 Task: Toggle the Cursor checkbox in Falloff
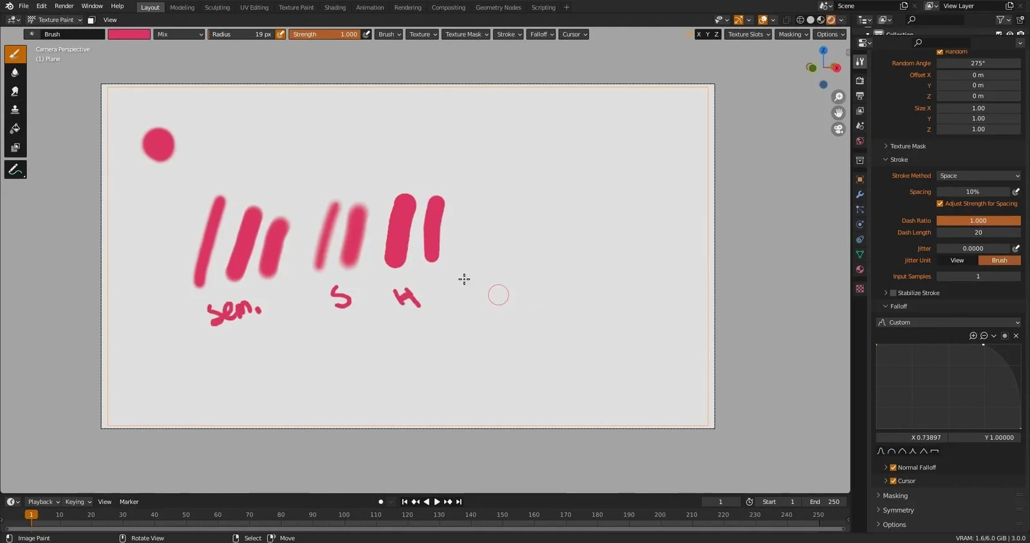coord(893,481)
